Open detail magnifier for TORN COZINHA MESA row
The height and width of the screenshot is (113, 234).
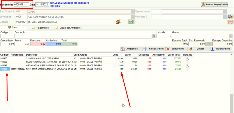click(187, 69)
